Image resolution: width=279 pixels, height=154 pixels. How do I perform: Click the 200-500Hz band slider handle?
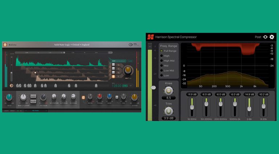[220, 104]
